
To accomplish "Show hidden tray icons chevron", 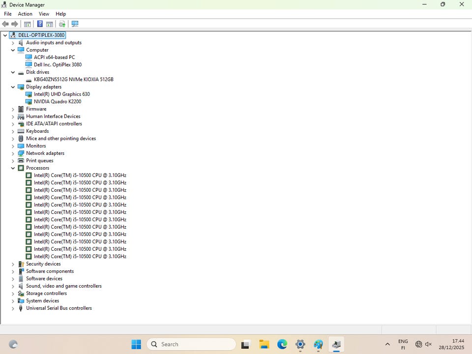I will pos(387,344).
